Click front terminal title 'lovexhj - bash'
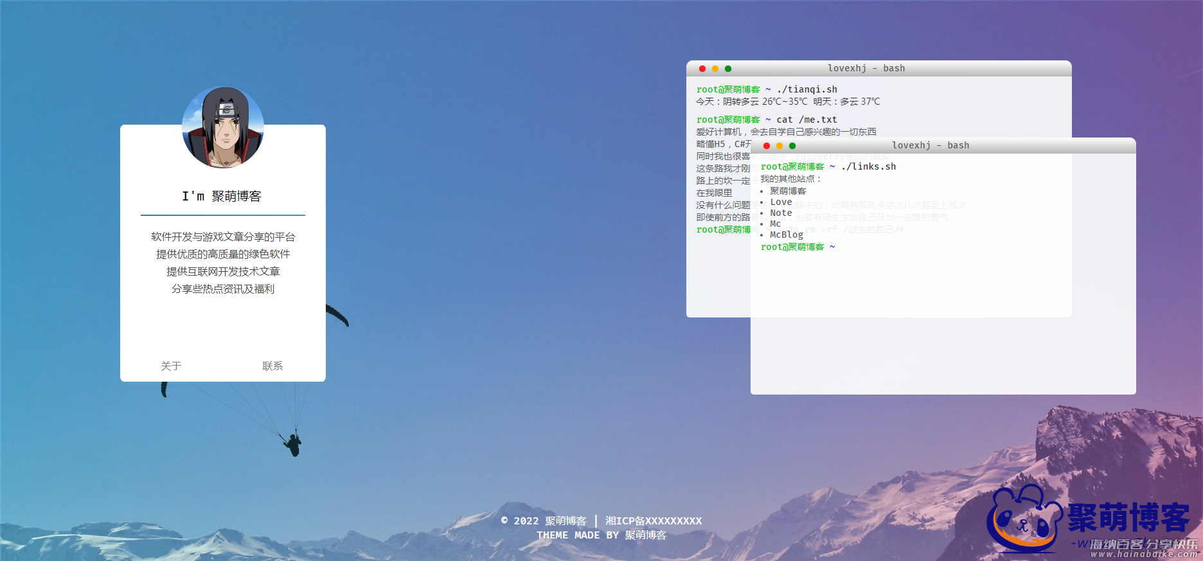Image resolution: width=1203 pixels, height=561 pixels. [x=931, y=145]
